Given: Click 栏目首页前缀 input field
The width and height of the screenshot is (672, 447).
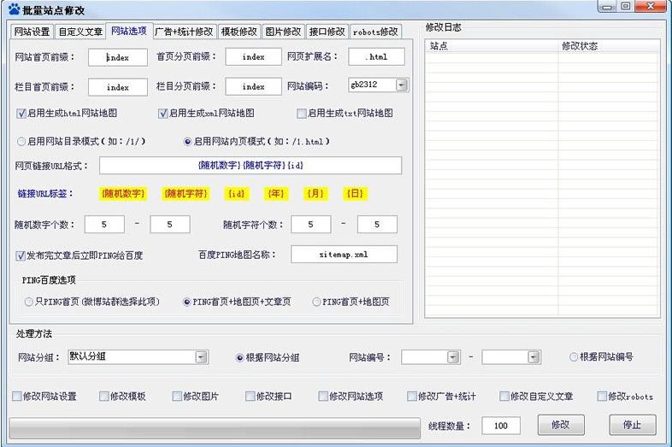Looking at the screenshot, I should coord(118,87).
